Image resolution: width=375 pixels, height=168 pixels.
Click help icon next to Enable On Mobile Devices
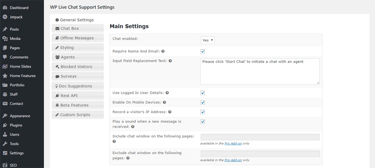tap(165, 102)
